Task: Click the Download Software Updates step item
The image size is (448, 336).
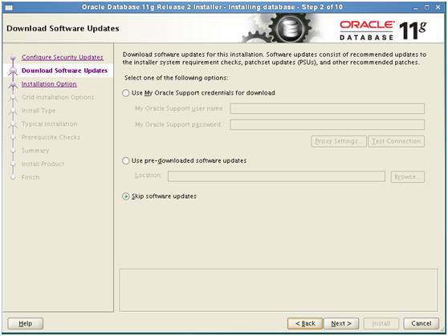Action: click(x=64, y=71)
